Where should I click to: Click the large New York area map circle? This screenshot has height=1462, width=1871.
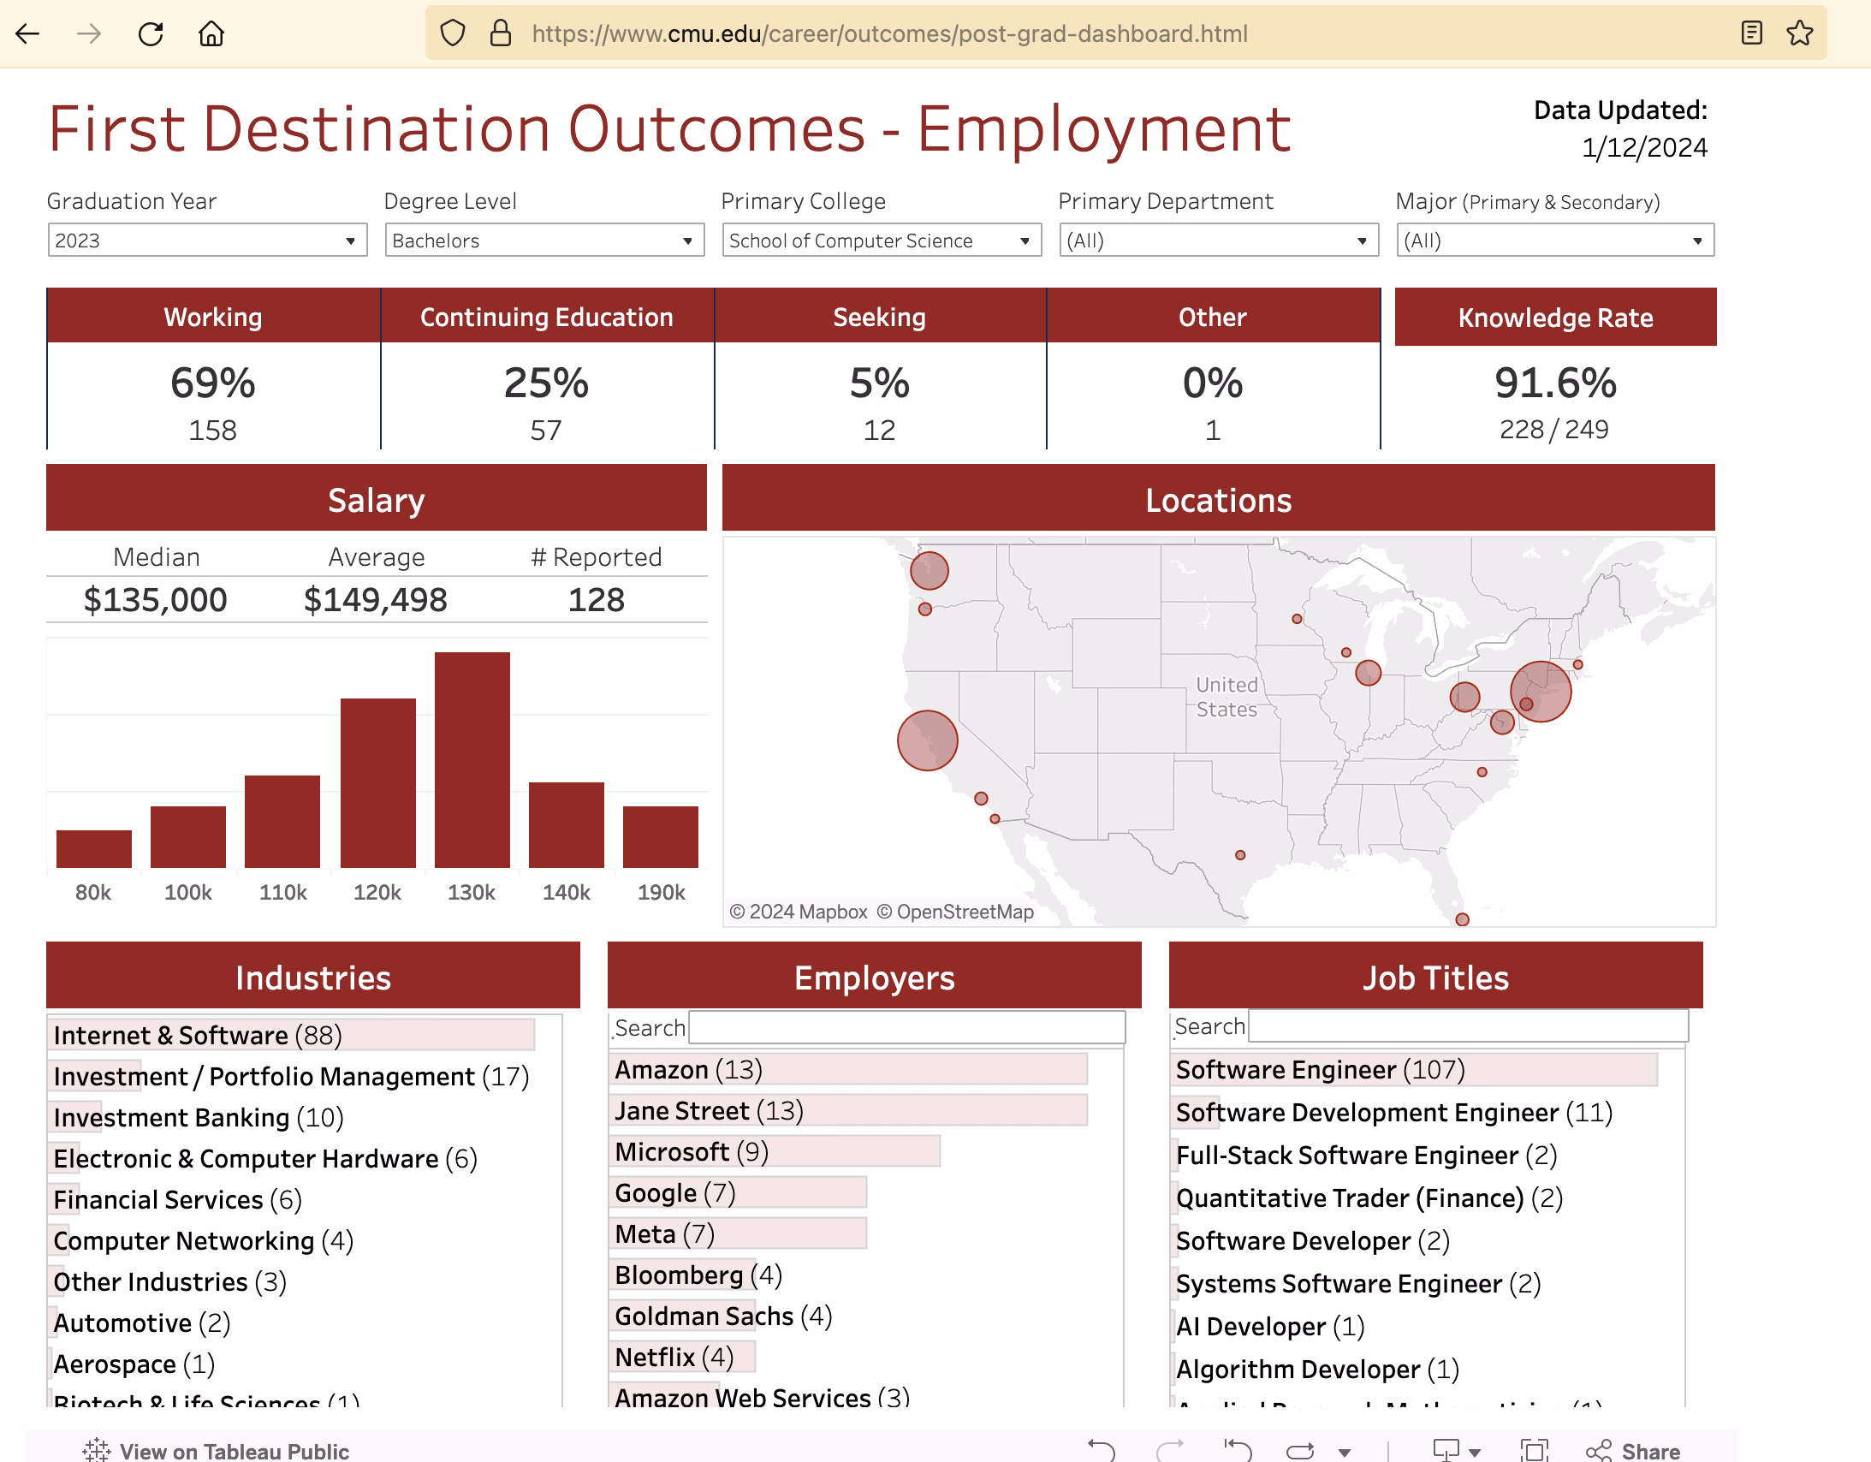1541,692
